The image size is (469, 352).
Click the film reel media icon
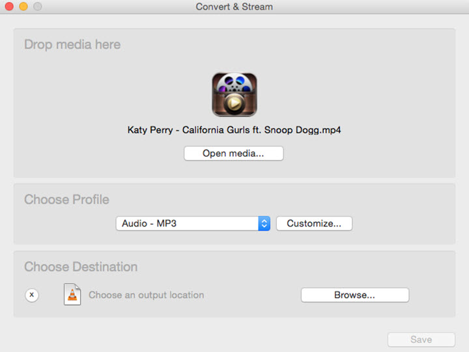point(234,94)
